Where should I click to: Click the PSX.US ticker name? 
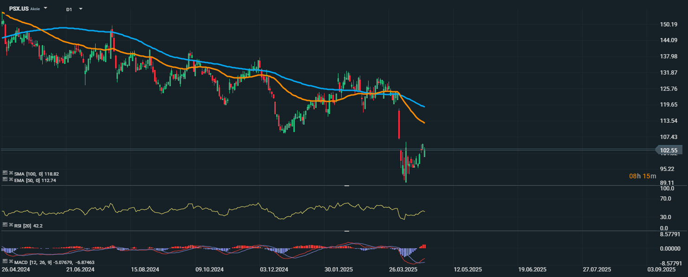click(x=19, y=9)
